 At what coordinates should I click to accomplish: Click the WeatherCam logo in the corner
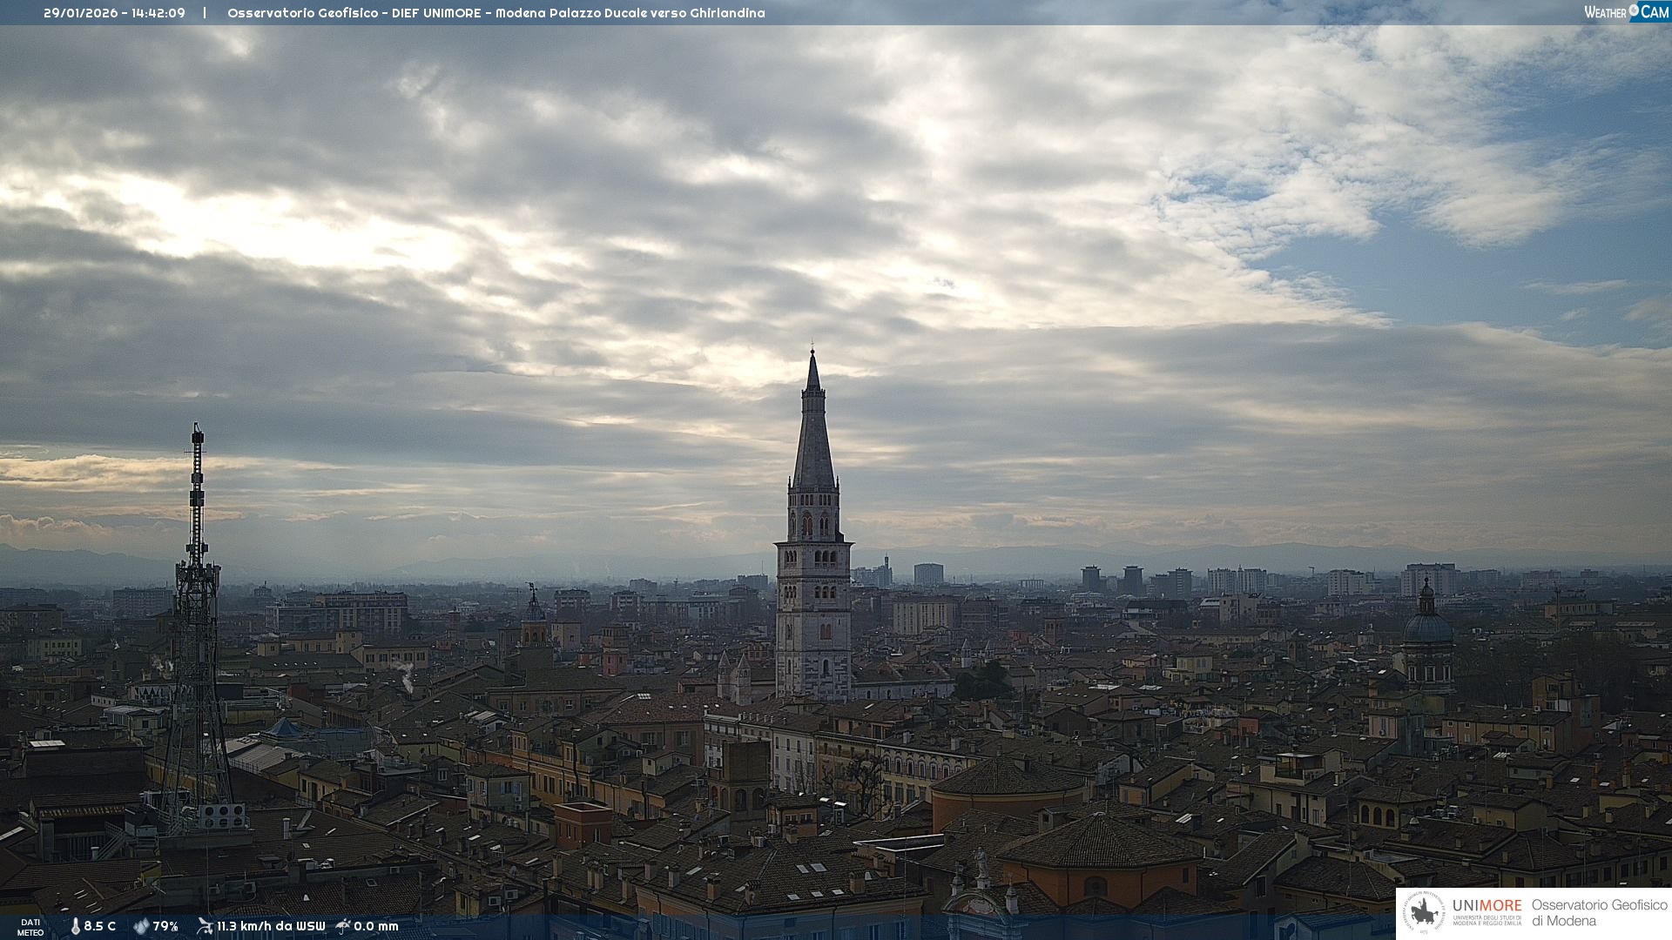click(x=1626, y=11)
